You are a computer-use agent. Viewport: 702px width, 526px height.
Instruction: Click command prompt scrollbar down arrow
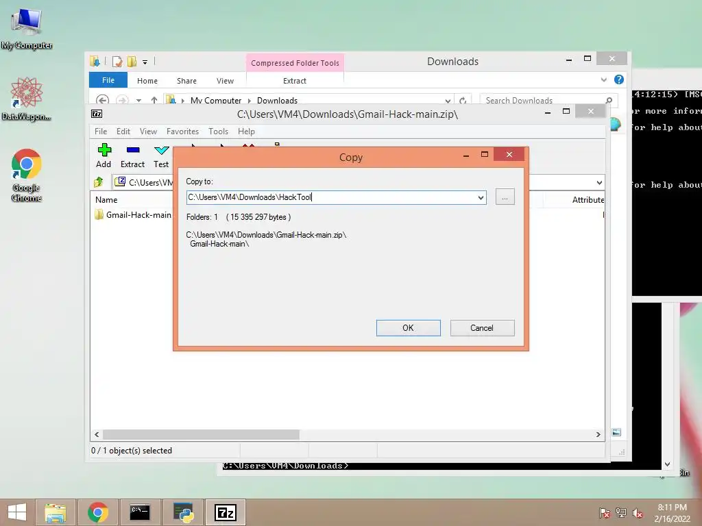click(667, 464)
